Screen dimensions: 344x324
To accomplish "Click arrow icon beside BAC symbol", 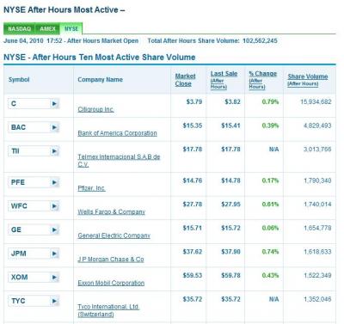I will (x=55, y=127).
